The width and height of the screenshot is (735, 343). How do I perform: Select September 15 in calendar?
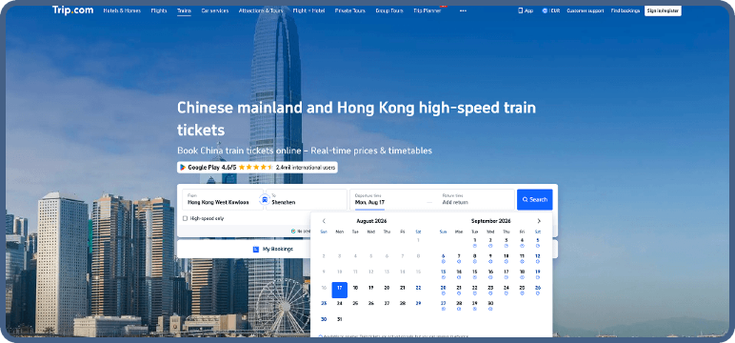click(x=475, y=273)
